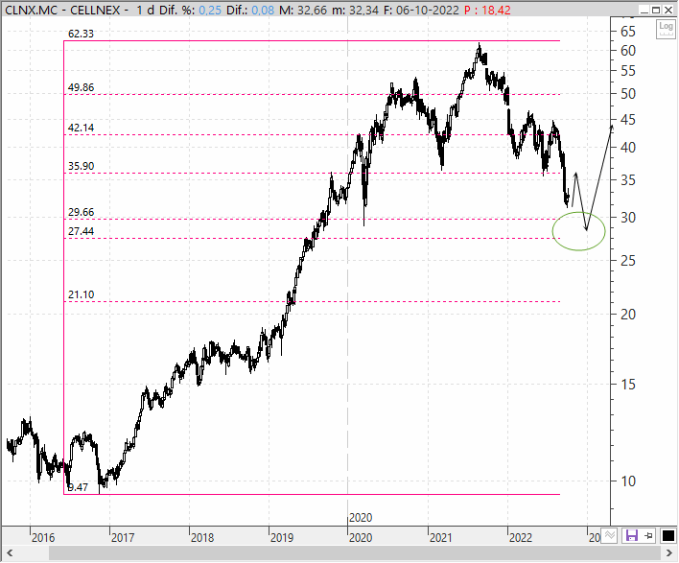The width and height of the screenshot is (679, 563).
Task: Click the 65 price axis label
Action: click(628, 32)
